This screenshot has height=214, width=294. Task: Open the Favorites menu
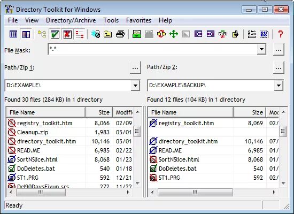139,20
